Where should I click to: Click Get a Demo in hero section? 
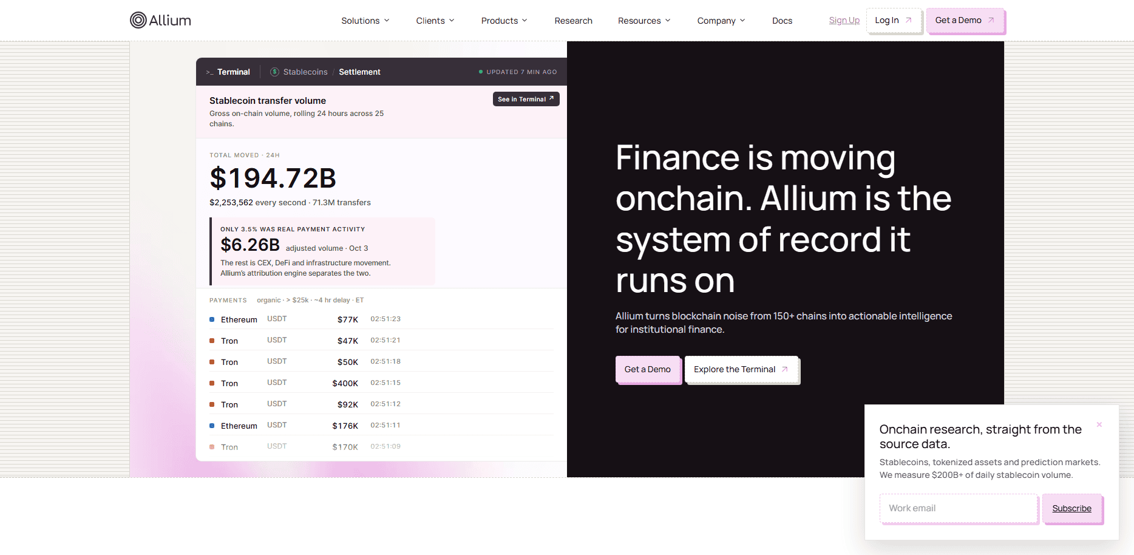point(648,369)
